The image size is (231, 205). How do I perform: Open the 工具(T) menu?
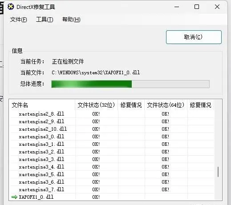[x=45, y=20]
